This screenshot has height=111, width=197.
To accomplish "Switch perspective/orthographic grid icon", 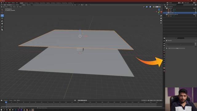I will [161, 23].
